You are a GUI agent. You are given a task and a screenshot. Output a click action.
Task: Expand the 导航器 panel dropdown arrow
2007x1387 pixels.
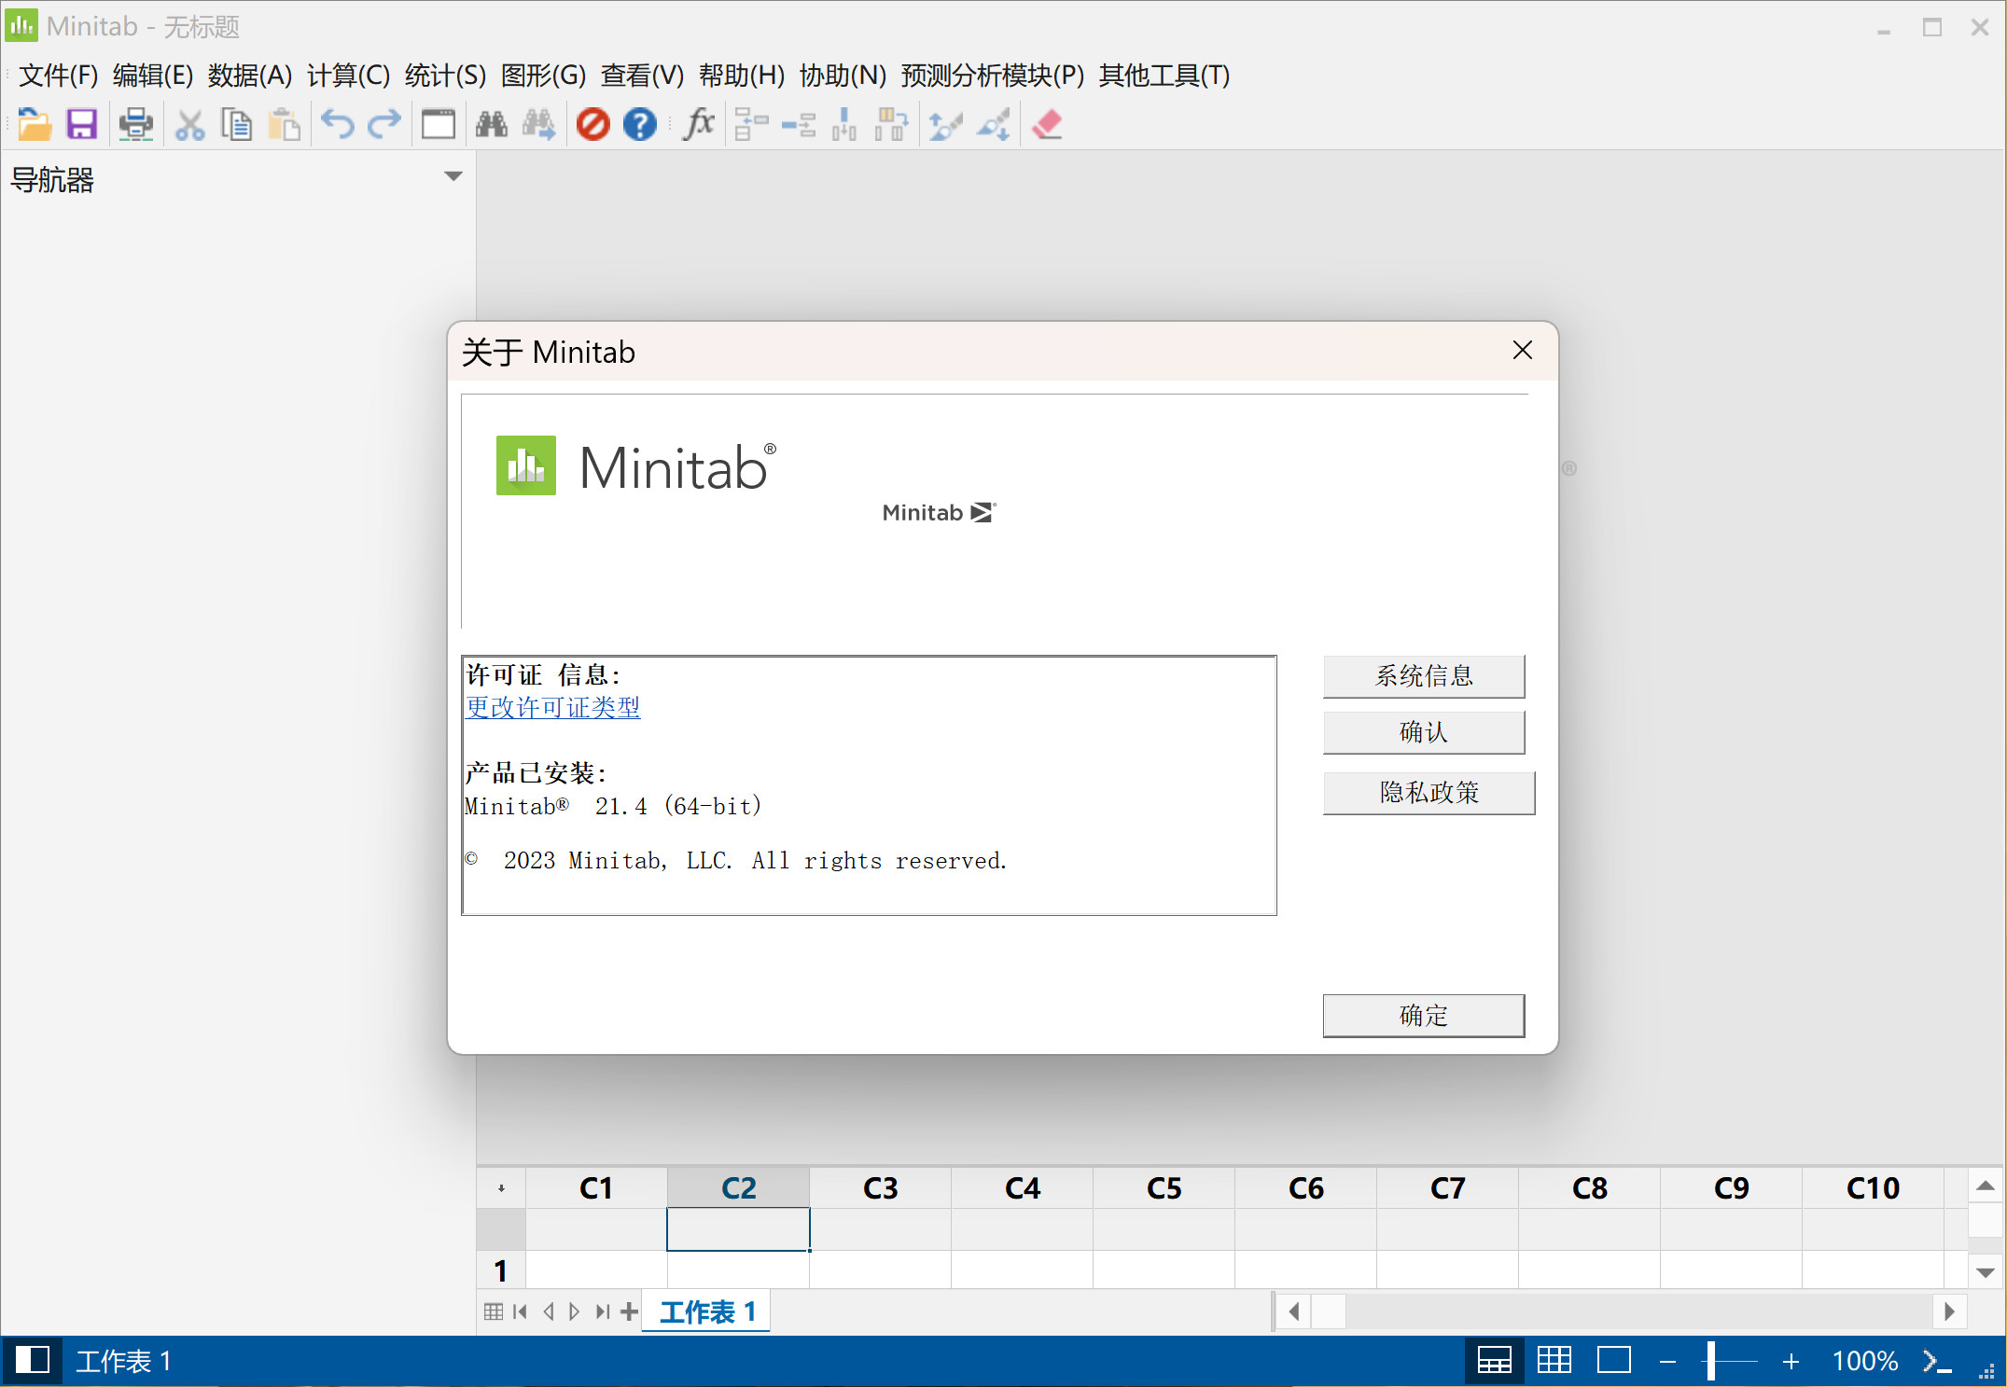[453, 176]
